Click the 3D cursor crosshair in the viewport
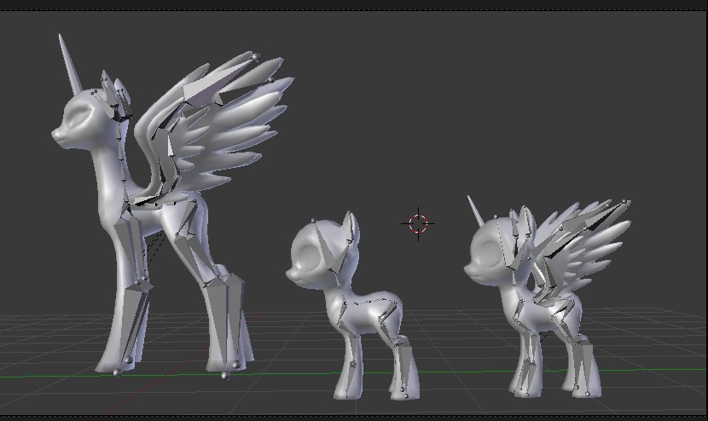Viewport: 708px width, 421px height. coord(418,223)
